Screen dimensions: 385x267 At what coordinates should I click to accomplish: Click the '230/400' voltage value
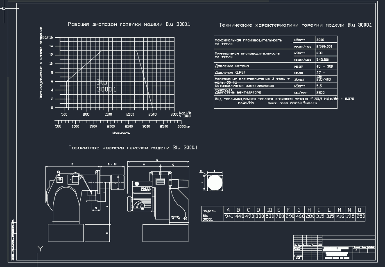click(324, 80)
